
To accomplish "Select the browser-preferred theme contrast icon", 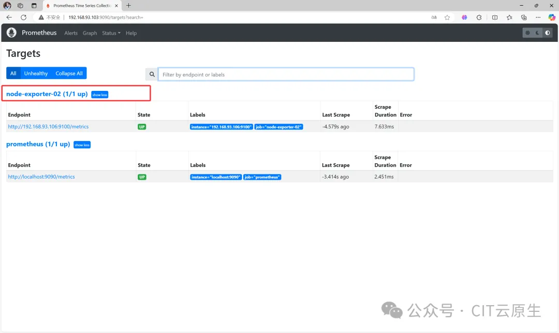I will (x=548, y=33).
